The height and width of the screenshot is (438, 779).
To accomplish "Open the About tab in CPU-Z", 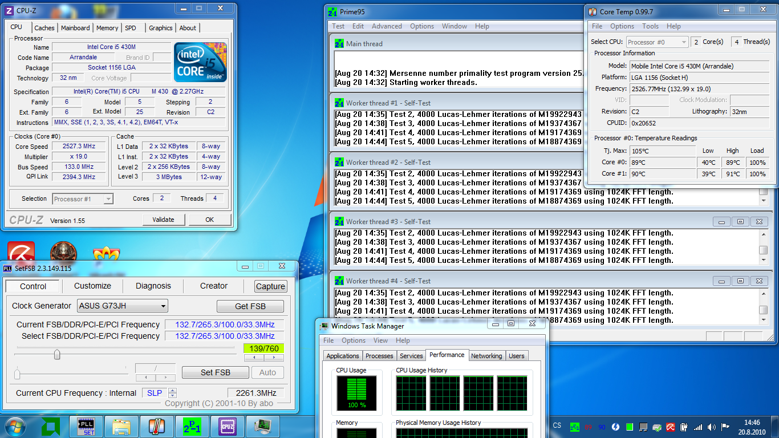I will [x=188, y=28].
